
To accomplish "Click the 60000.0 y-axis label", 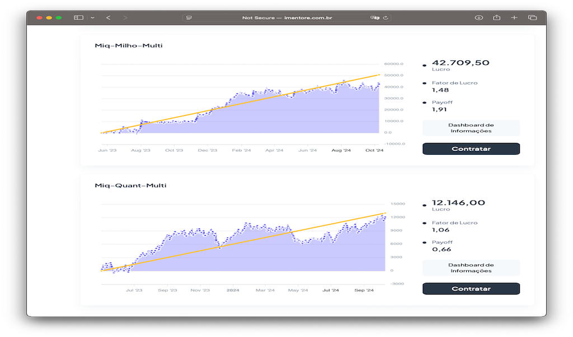I will click(393, 64).
